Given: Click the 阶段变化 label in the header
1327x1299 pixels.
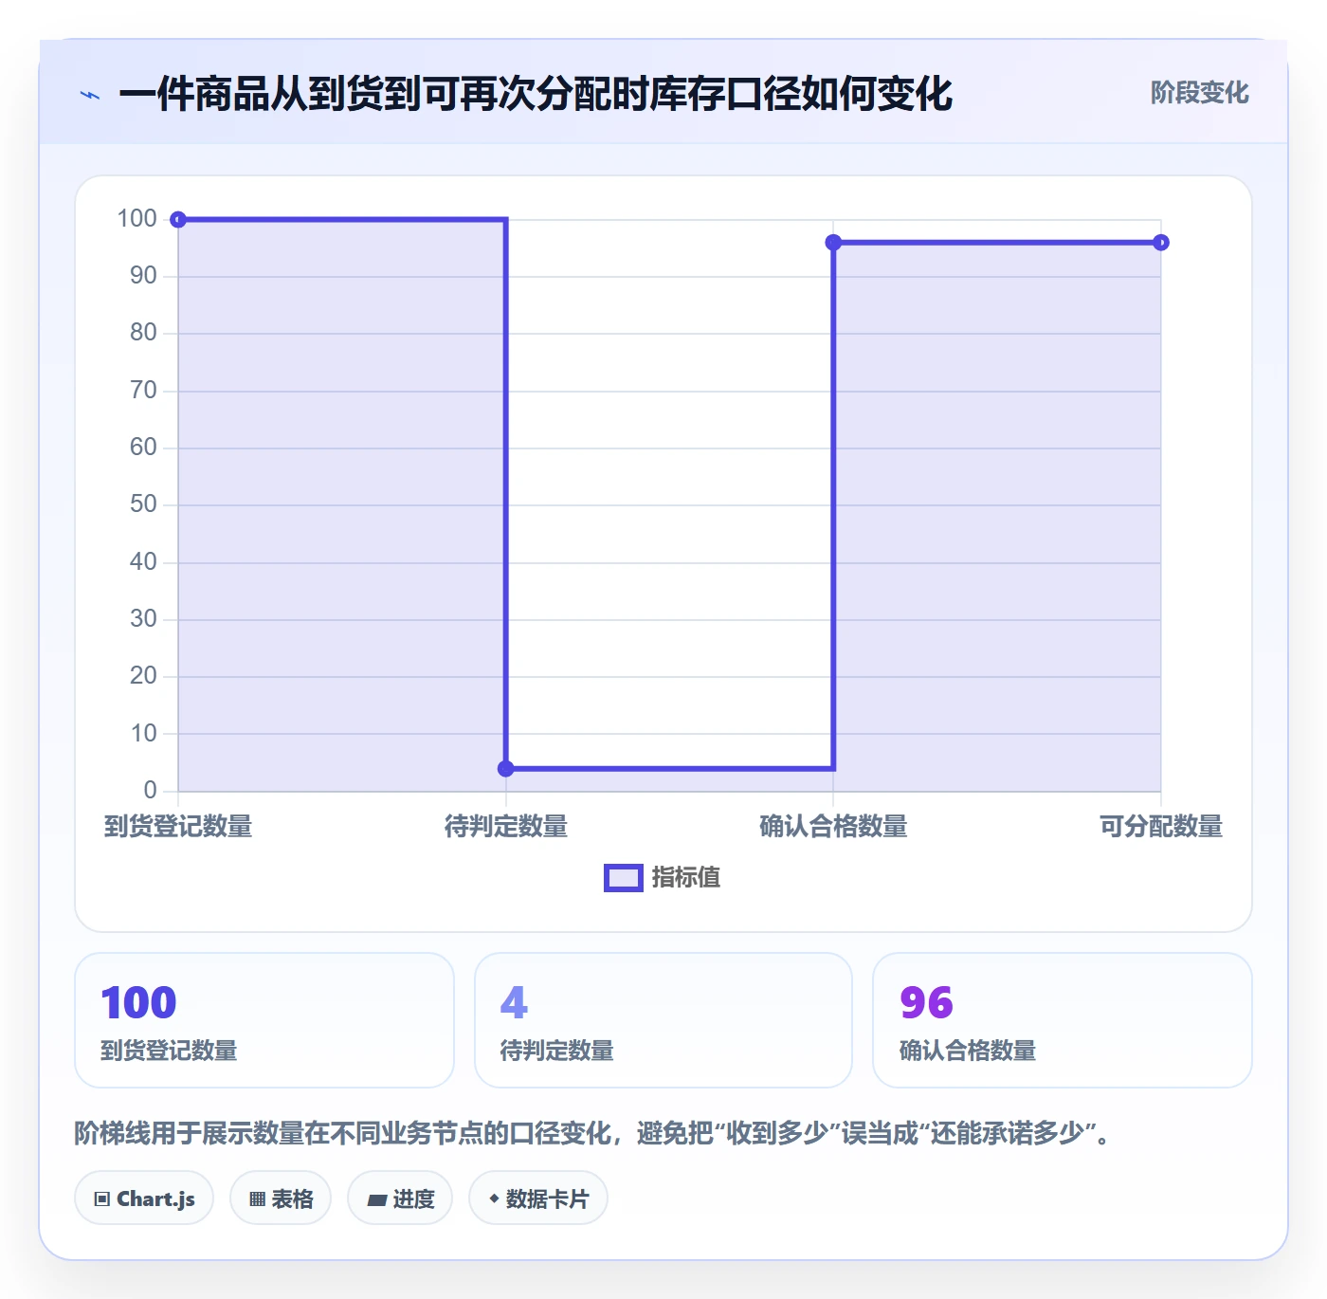Looking at the screenshot, I should [1199, 93].
